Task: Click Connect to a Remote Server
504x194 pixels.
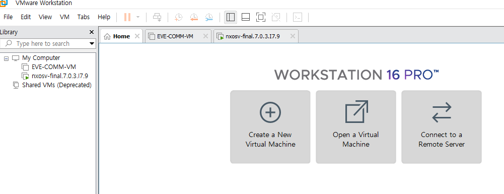Action: [442, 127]
